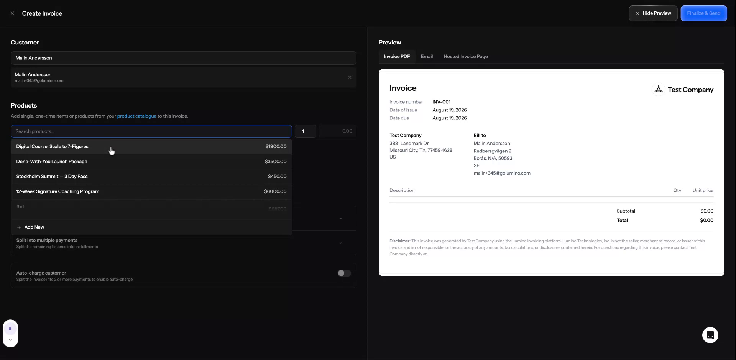This screenshot has width=736, height=360.
Task: Click the quantity field showing 1
Action: click(305, 131)
